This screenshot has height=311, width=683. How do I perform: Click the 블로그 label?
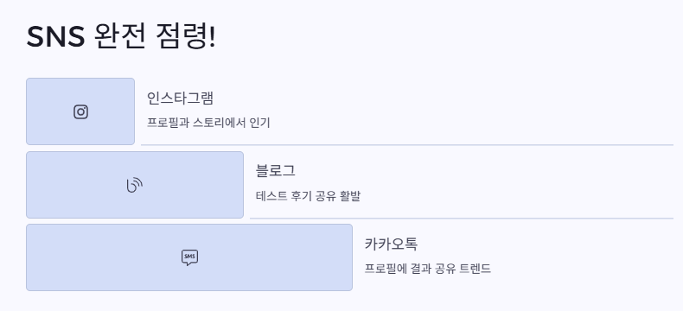pyautogui.click(x=275, y=171)
